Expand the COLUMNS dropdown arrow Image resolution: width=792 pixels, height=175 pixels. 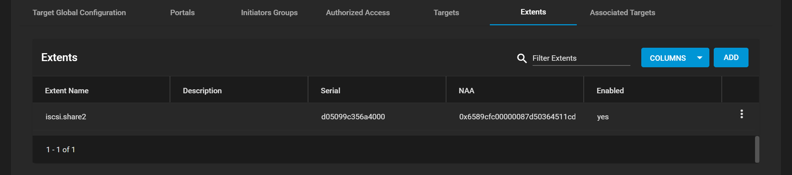point(700,58)
